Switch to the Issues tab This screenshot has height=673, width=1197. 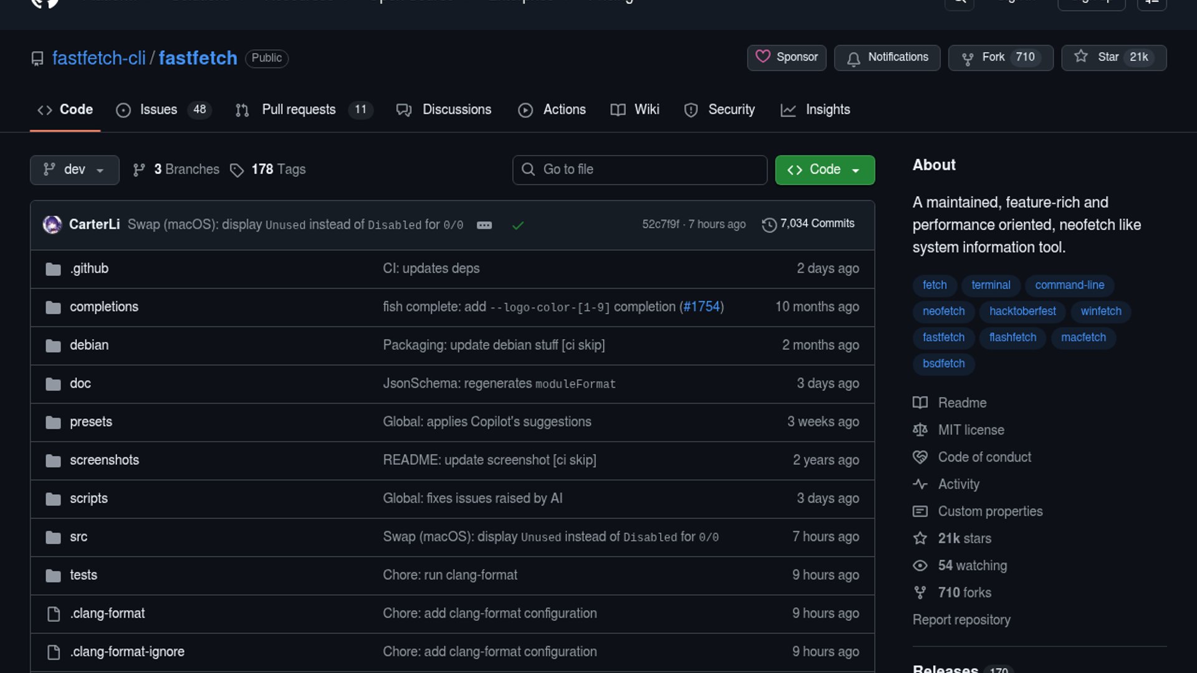pos(158,110)
